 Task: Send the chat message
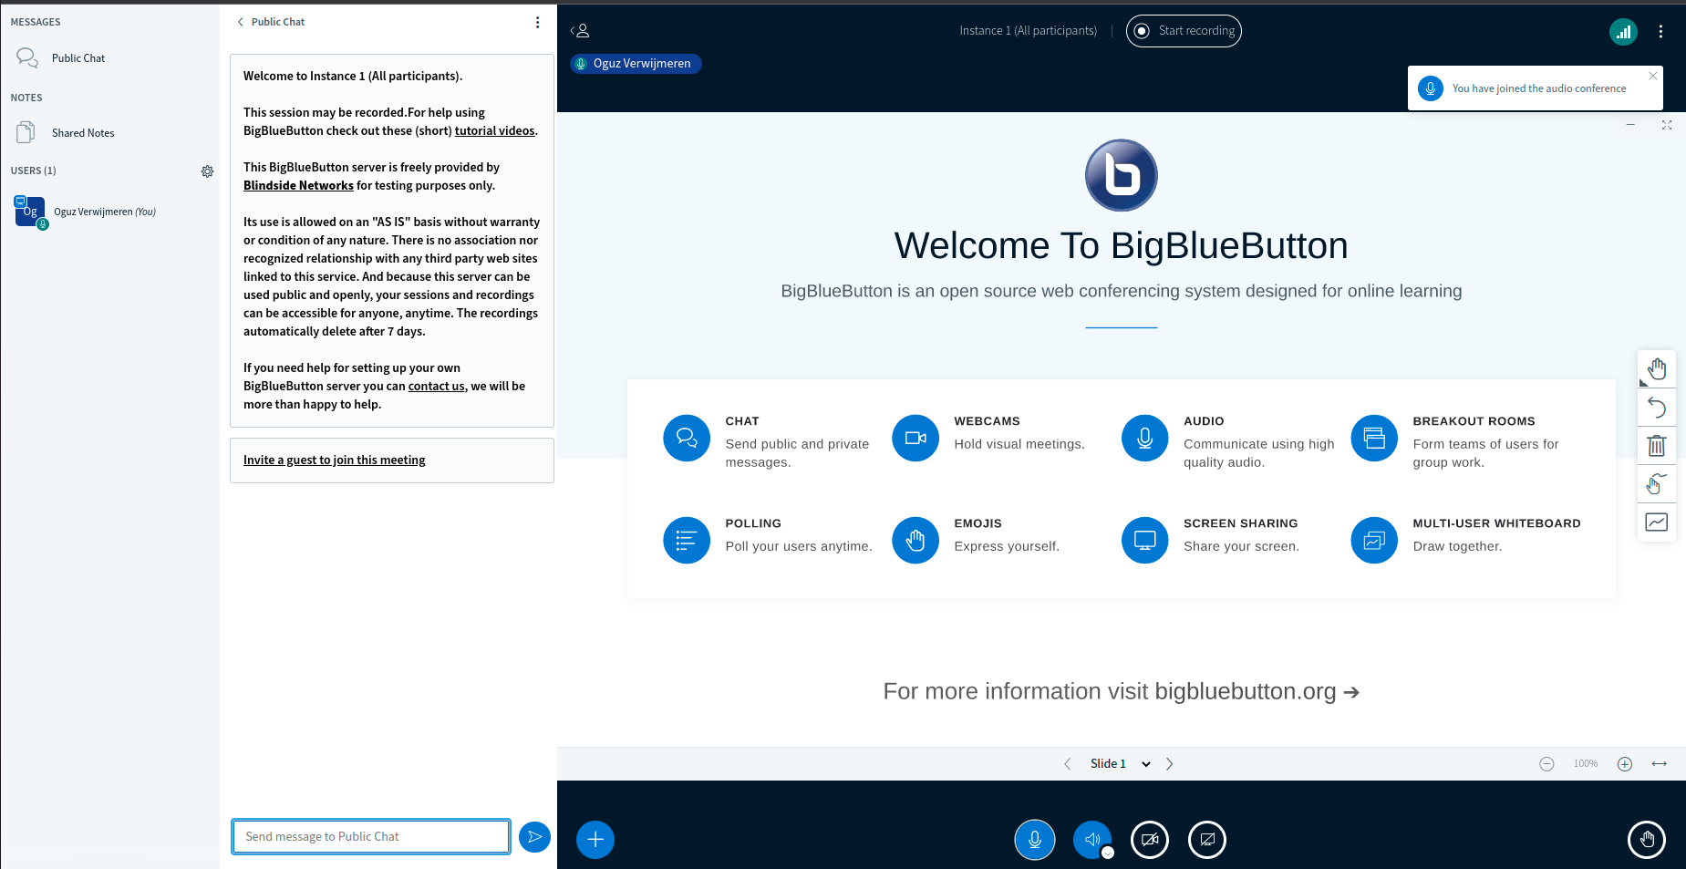(534, 836)
